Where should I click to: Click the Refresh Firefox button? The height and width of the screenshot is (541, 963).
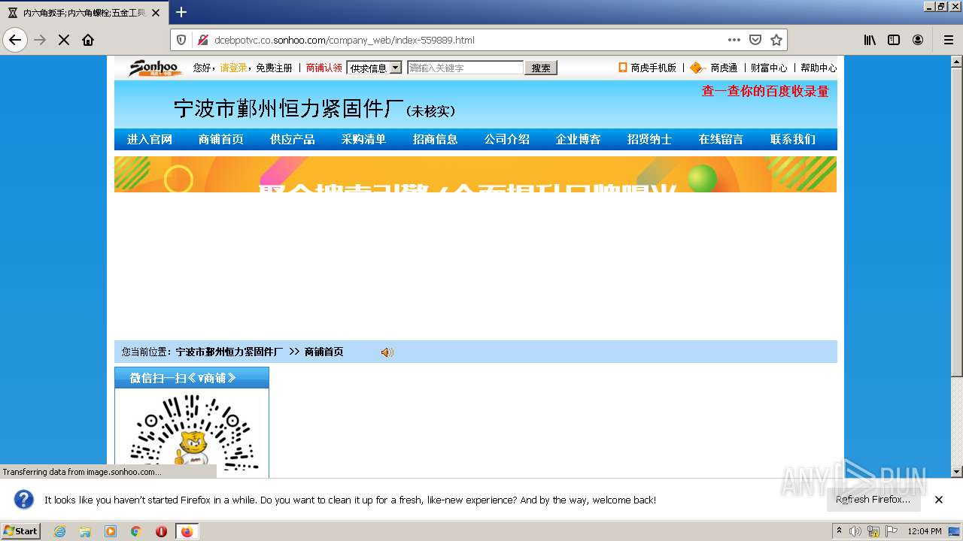[x=873, y=500]
